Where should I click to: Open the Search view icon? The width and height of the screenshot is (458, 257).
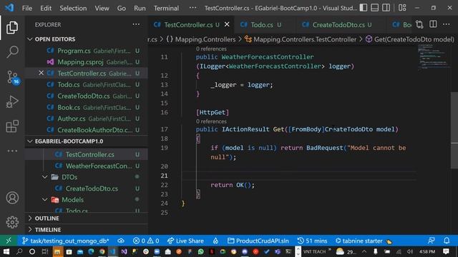pyautogui.click(x=12, y=52)
